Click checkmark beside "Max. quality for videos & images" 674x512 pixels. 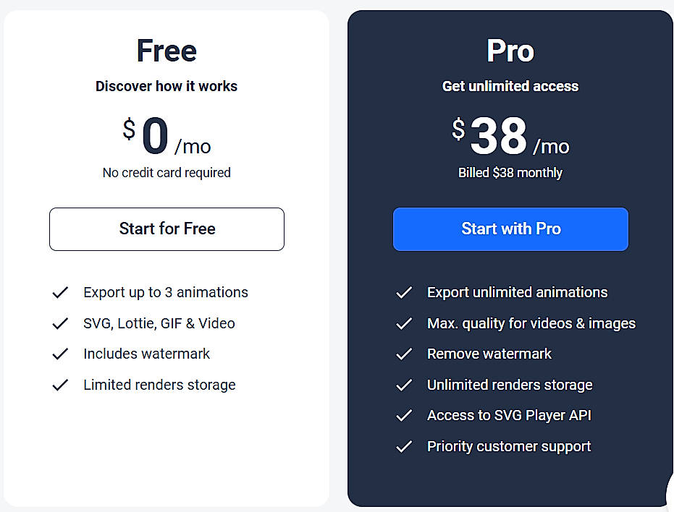[x=404, y=323]
